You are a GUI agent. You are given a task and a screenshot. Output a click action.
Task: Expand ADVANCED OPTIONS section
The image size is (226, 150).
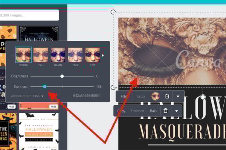[27, 96]
